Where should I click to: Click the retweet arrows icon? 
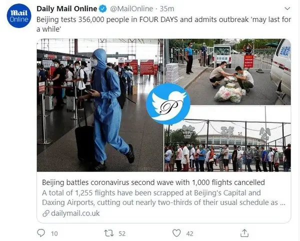pos(109,233)
